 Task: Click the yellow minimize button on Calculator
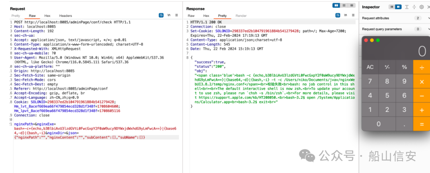pyautogui.click(x=372, y=40)
